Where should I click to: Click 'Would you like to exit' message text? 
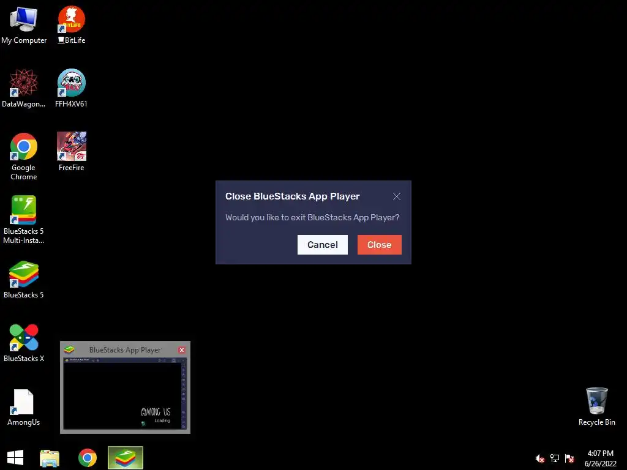click(x=312, y=217)
